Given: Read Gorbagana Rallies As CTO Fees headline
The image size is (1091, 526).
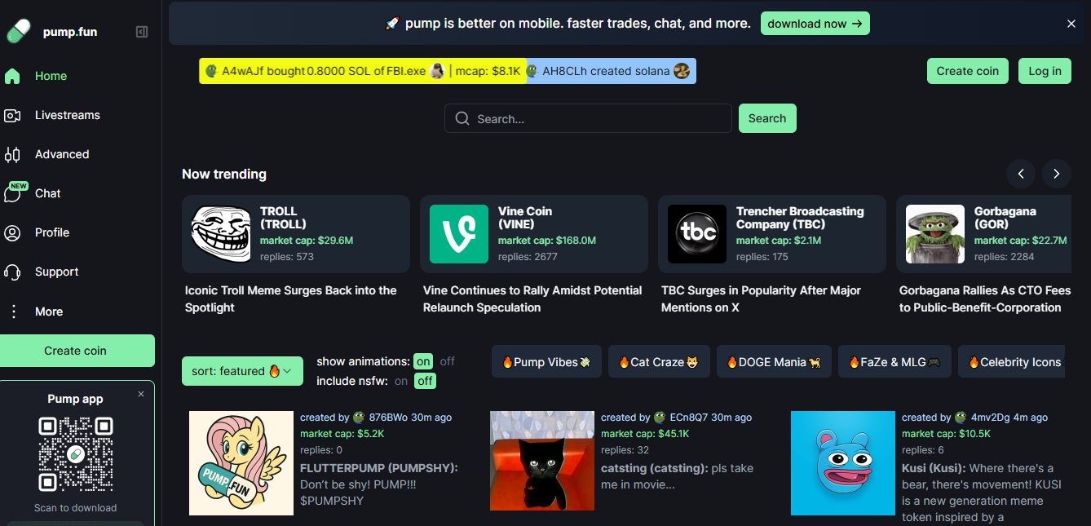Looking at the screenshot, I should tap(985, 299).
